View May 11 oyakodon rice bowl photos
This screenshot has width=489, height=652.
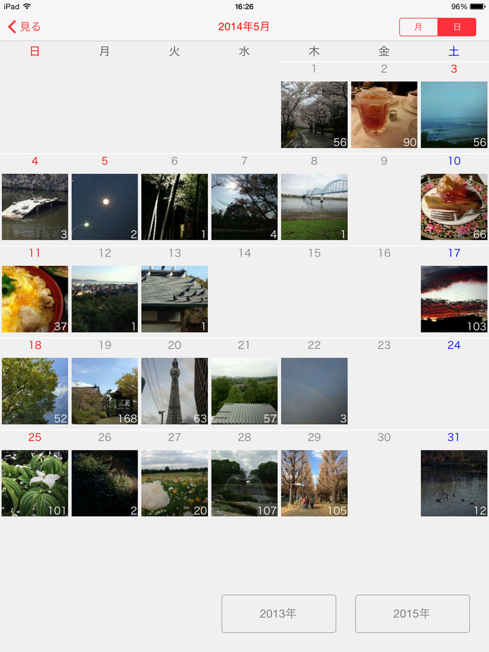[35, 299]
